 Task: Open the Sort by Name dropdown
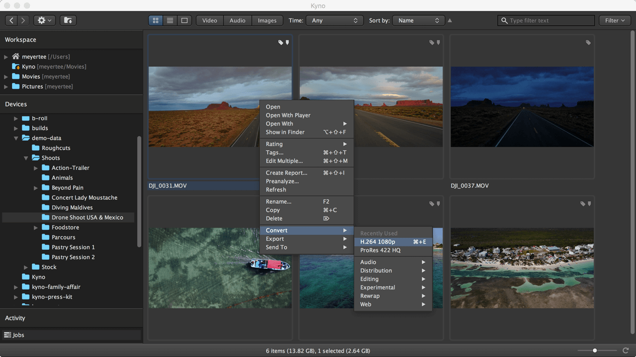click(418, 20)
